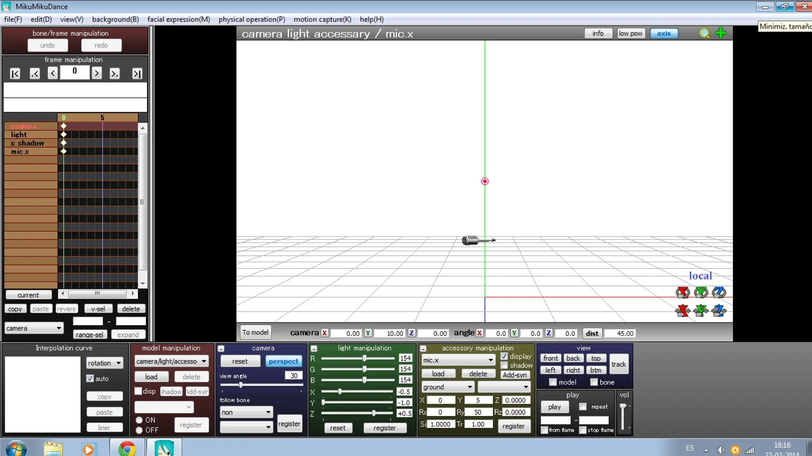Image resolution: width=812 pixels, height=456 pixels.
Task: Collapse the light manipulation panel
Action: (314, 349)
